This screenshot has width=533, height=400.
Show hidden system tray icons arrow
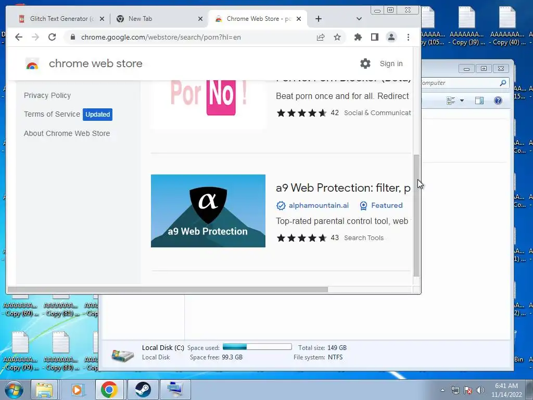pos(442,390)
